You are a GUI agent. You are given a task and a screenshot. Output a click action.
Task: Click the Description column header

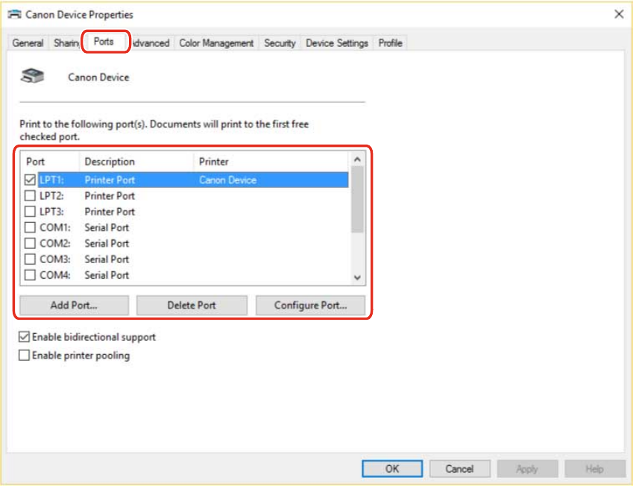[136, 162]
